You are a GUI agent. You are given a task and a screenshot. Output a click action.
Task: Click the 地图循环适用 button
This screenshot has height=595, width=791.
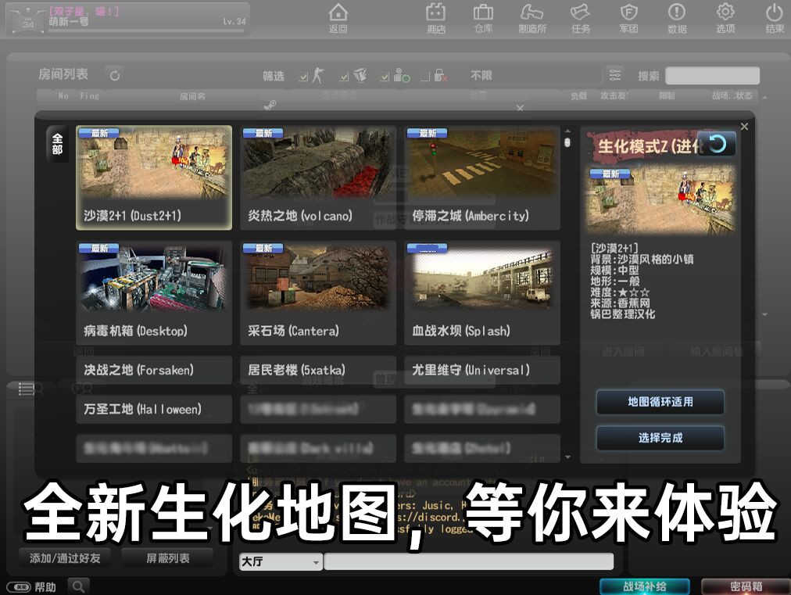tap(660, 402)
